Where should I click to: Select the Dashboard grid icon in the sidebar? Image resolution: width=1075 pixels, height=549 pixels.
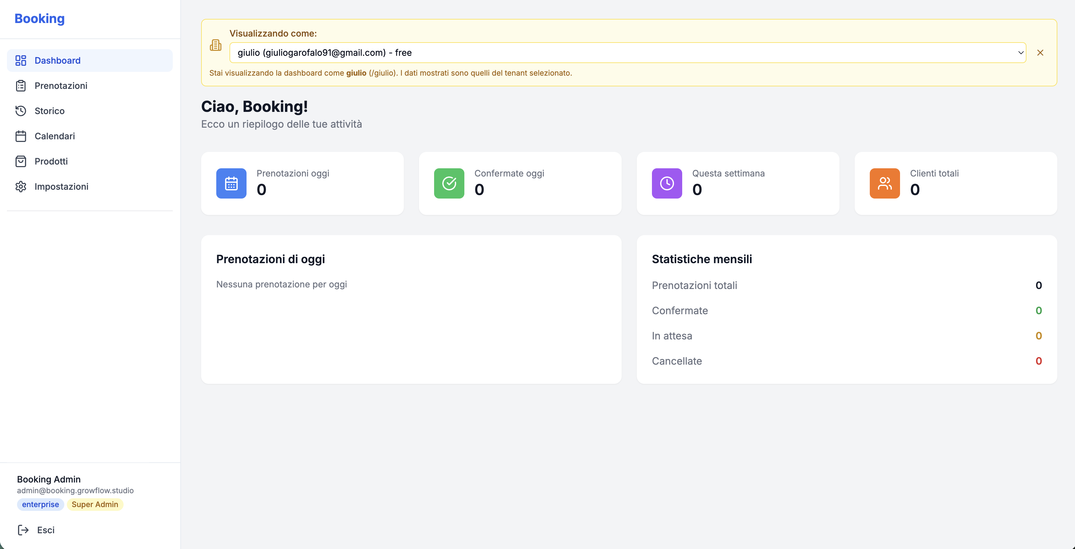pyautogui.click(x=21, y=61)
